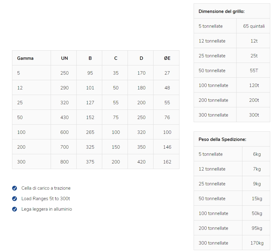
Task: Click the ØE column header
Action: click(167, 58)
